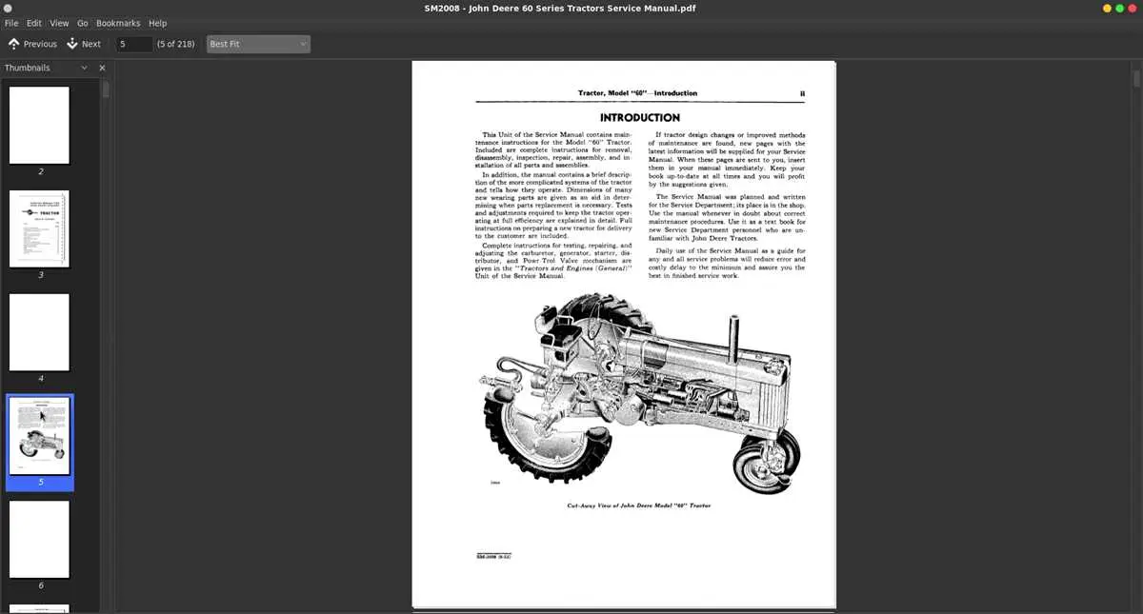
Task: Open the Edit menu
Action: click(x=34, y=23)
